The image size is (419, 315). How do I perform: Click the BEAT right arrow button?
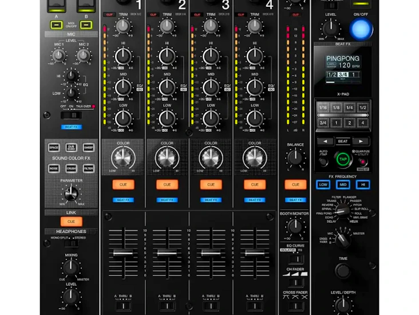361,141
